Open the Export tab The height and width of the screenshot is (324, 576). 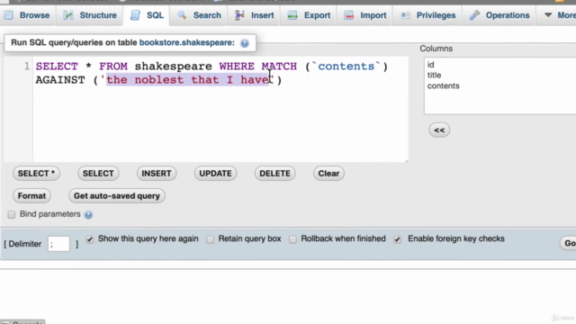pyautogui.click(x=309, y=15)
